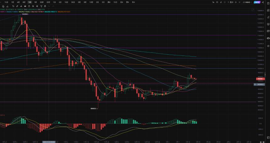Viewport: 270px width, 143px height.
Task: Click the eraser tool icon
Action: pyautogui.click(x=21, y=6)
